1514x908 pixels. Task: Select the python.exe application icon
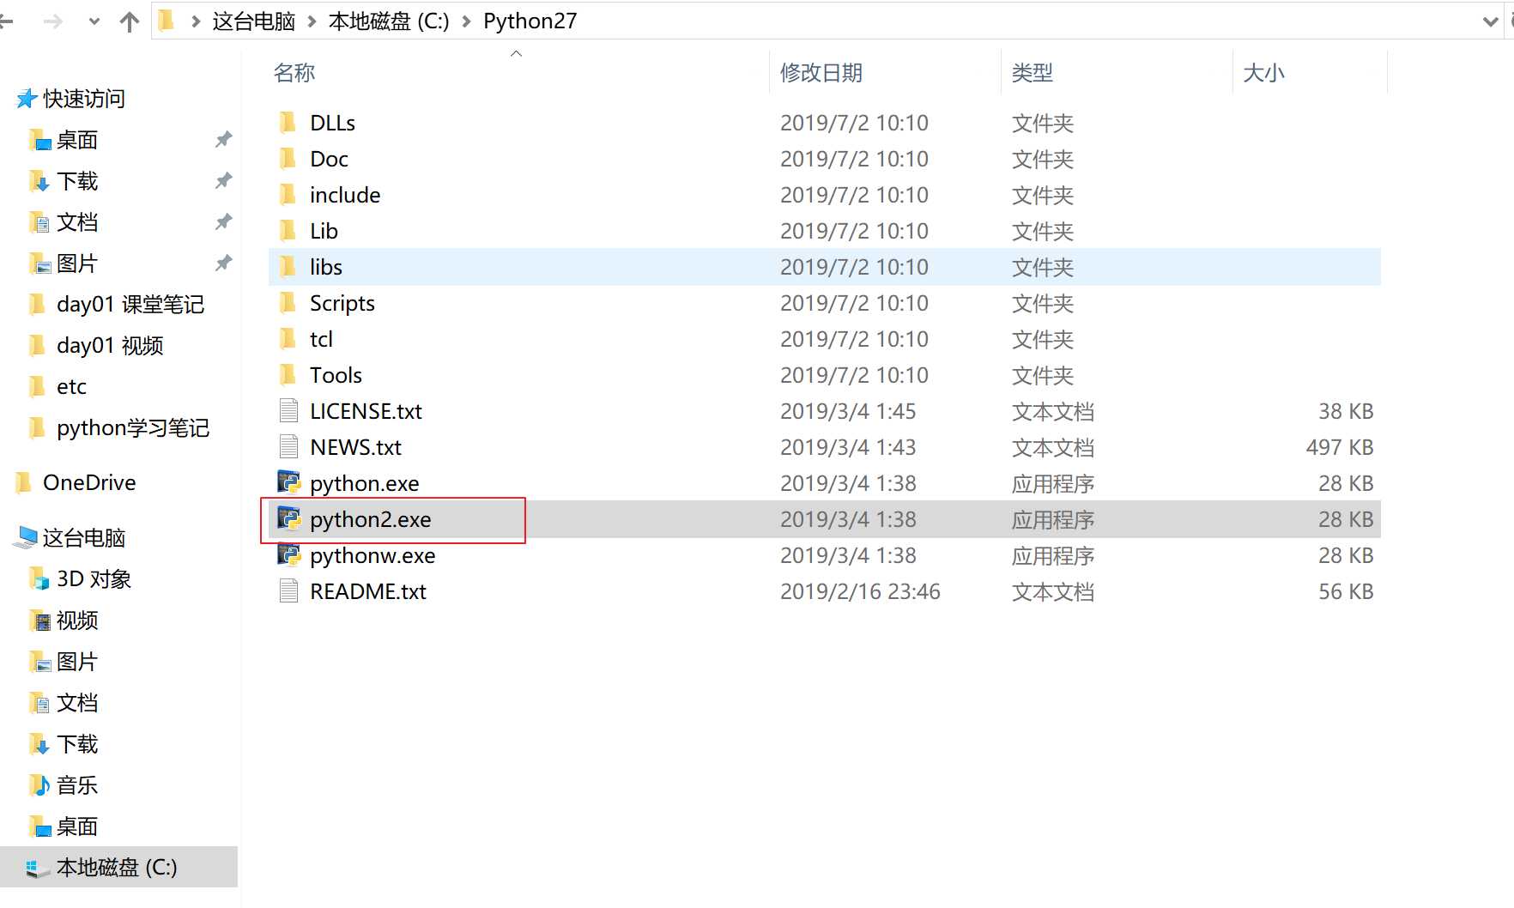click(x=288, y=483)
